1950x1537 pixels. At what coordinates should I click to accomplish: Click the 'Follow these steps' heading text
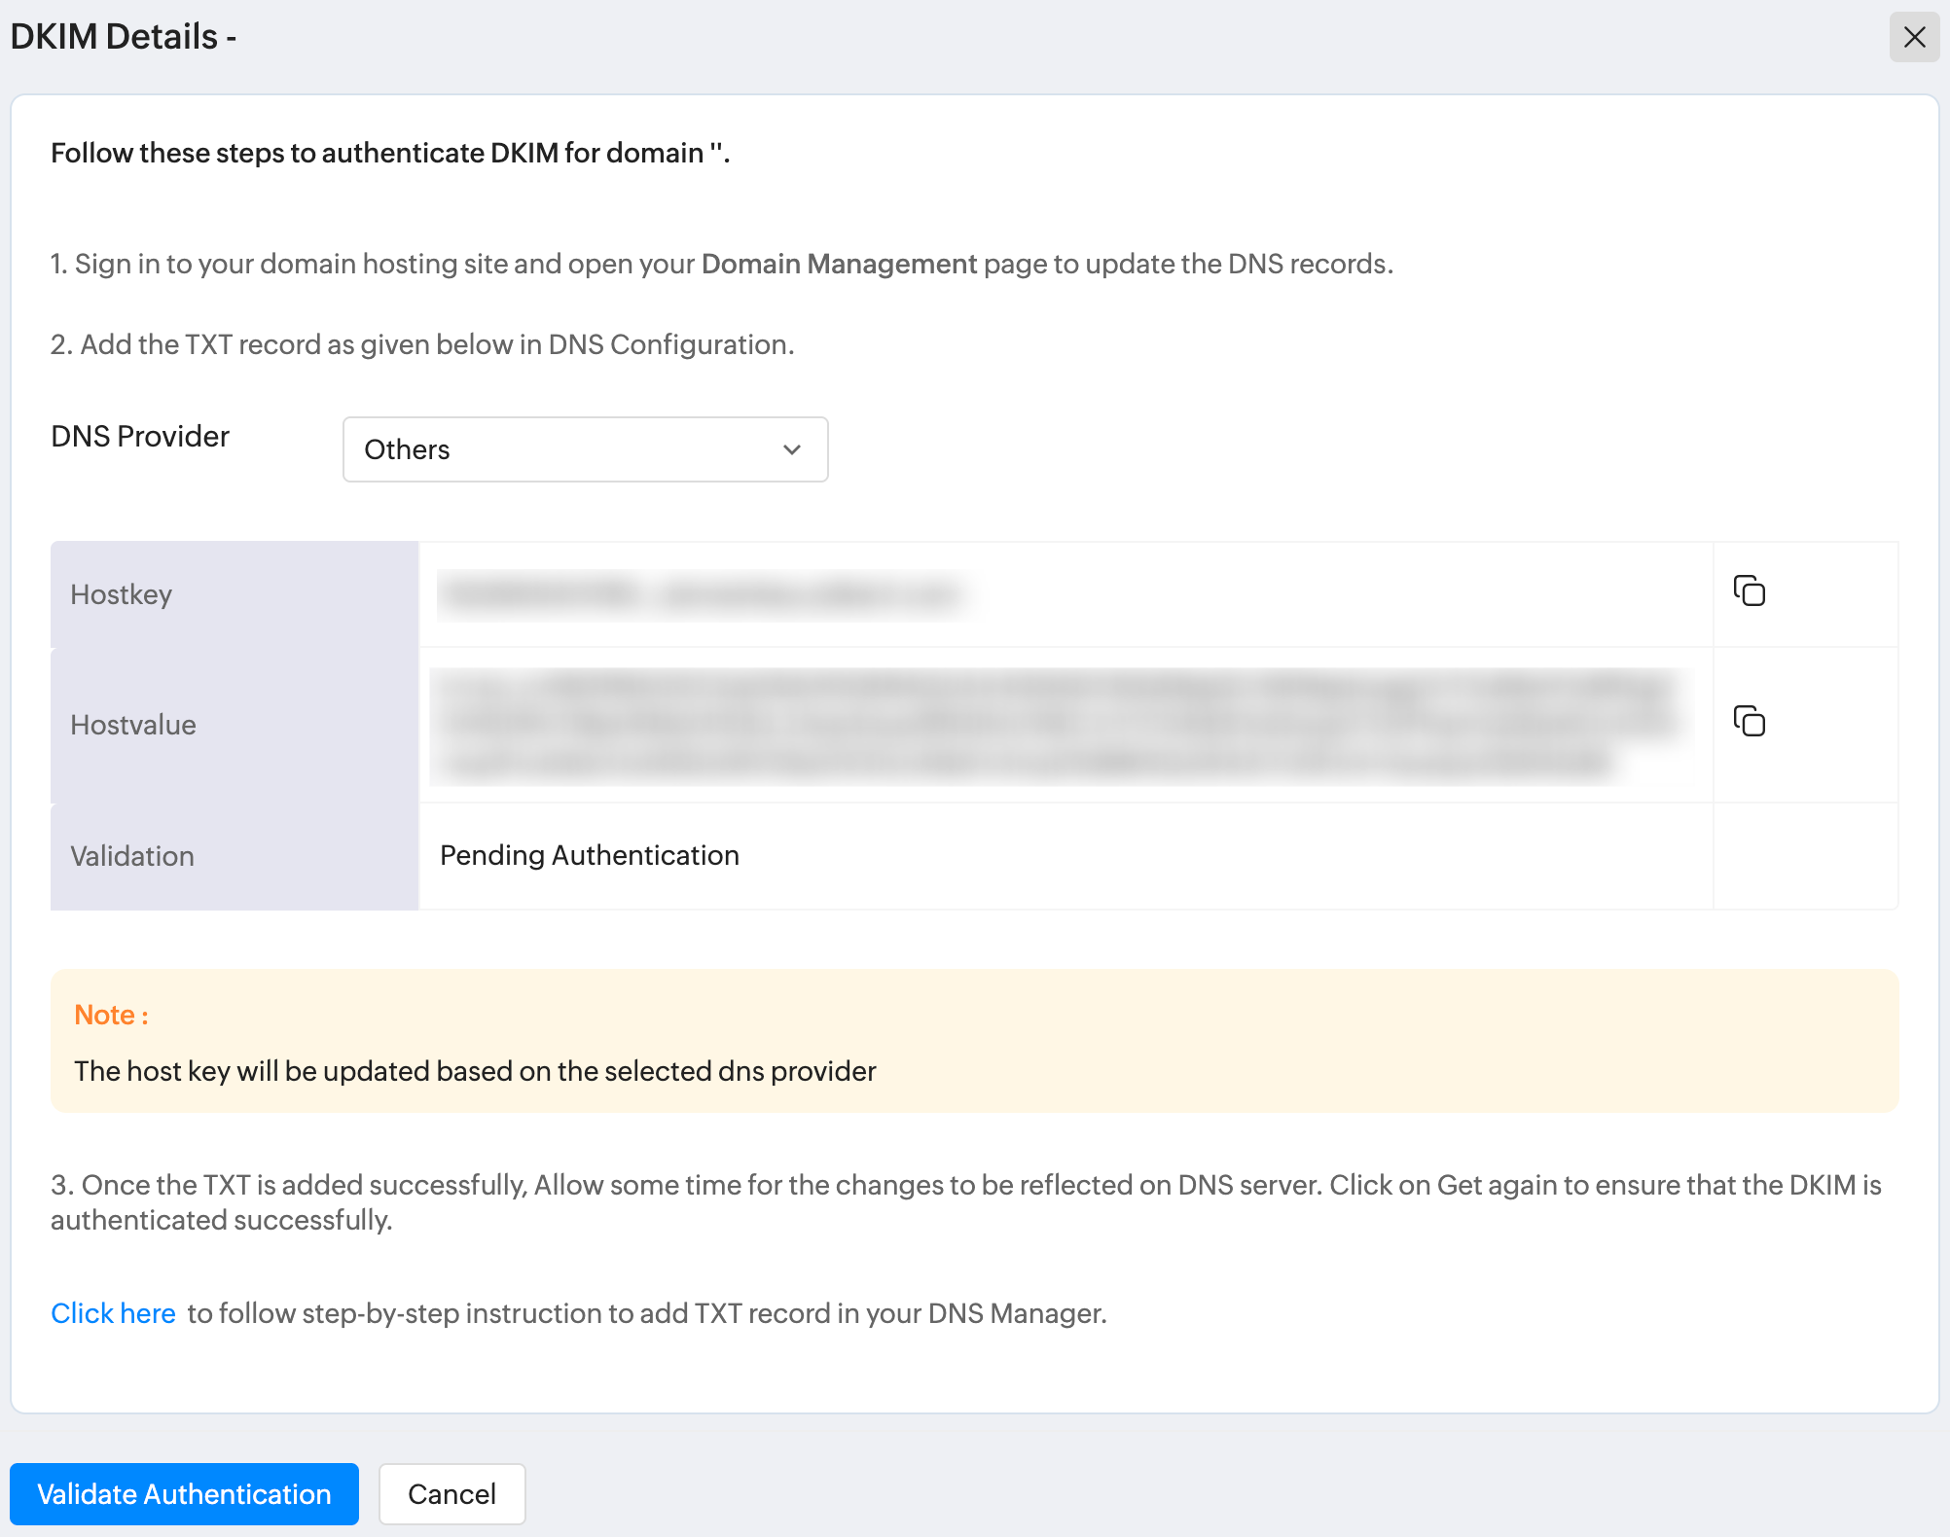click(389, 153)
